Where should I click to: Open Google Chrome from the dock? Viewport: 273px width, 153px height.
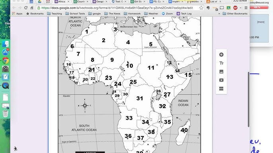(x=6, y=61)
